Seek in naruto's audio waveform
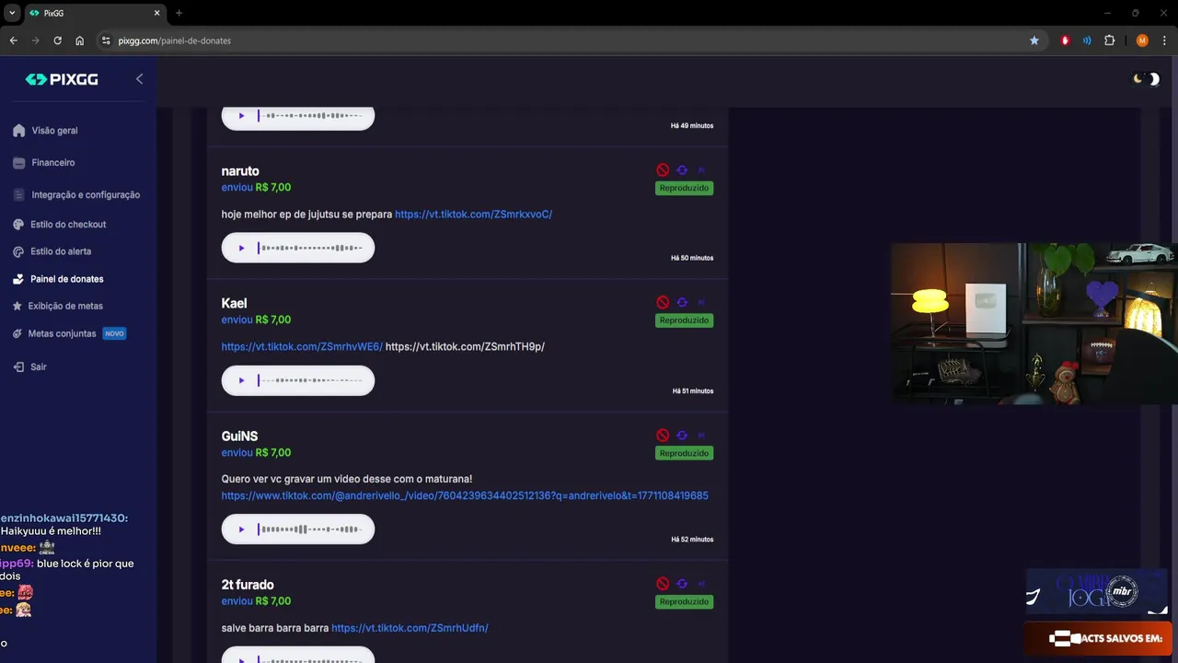The width and height of the screenshot is (1178, 663). pos(310,248)
